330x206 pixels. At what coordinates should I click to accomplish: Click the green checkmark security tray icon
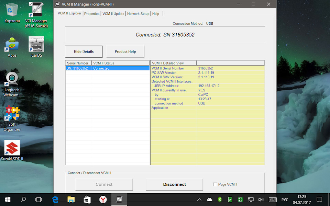(230, 199)
